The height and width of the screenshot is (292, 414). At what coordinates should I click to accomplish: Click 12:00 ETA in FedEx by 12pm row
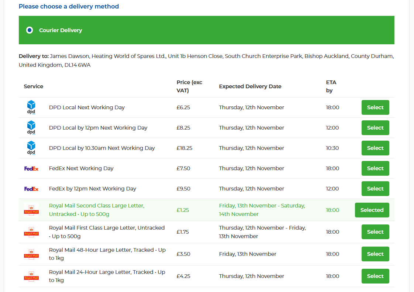[x=332, y=189]
